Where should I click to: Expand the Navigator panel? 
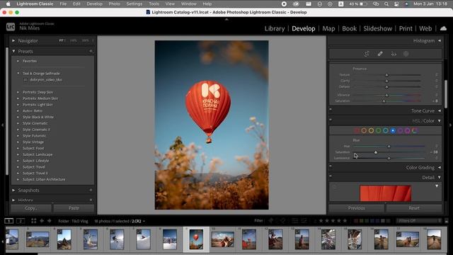13,41
